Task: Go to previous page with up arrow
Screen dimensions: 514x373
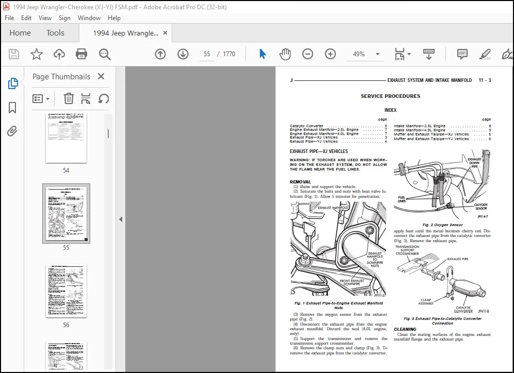Action: pos(160,54)
